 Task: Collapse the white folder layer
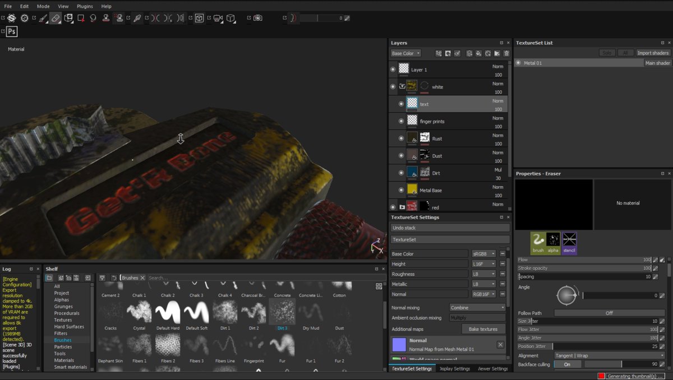tap(402, 87)
